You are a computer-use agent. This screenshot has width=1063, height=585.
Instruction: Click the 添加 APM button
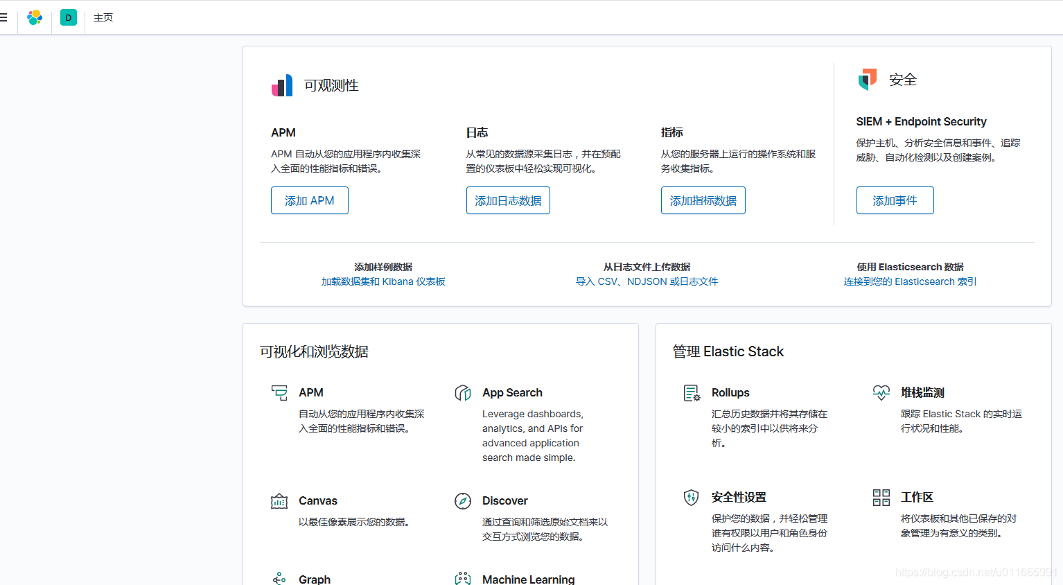coord(309,200)
